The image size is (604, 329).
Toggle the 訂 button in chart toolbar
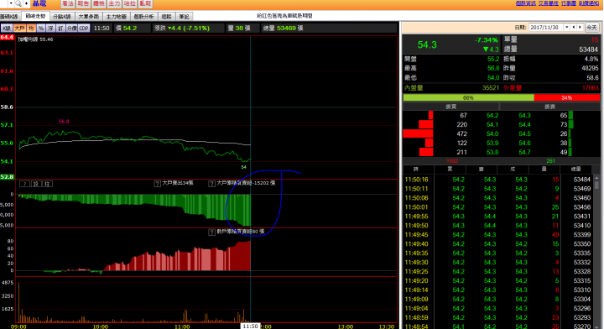[x=60, y=29]
